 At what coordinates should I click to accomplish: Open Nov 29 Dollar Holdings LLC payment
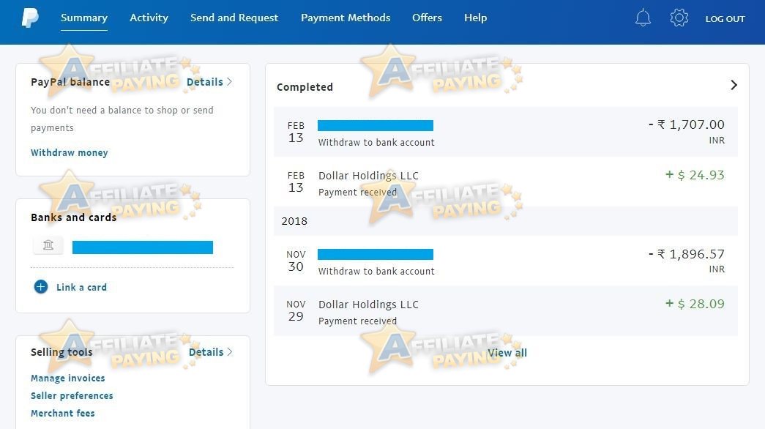[505, 310]
